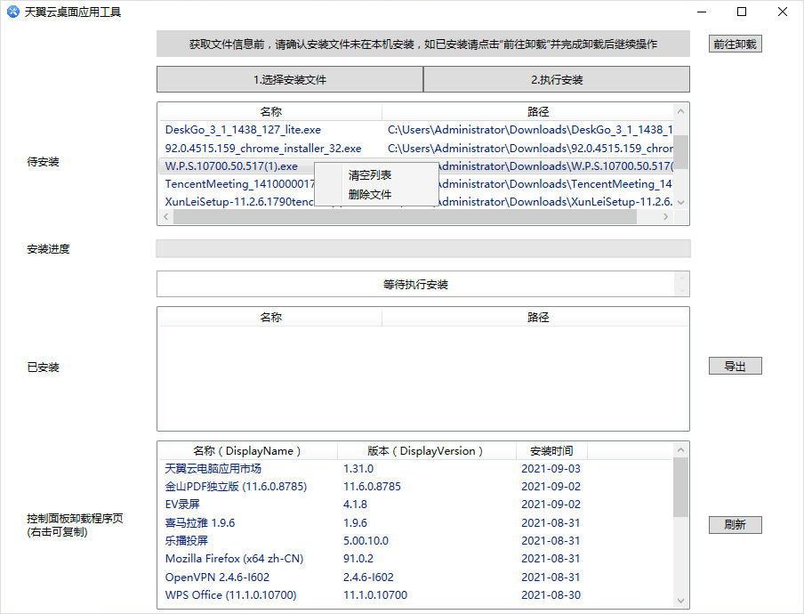Click the 前往卸载 button
The width and height of the screenshot is (804, 614).
tap(735, 43)
